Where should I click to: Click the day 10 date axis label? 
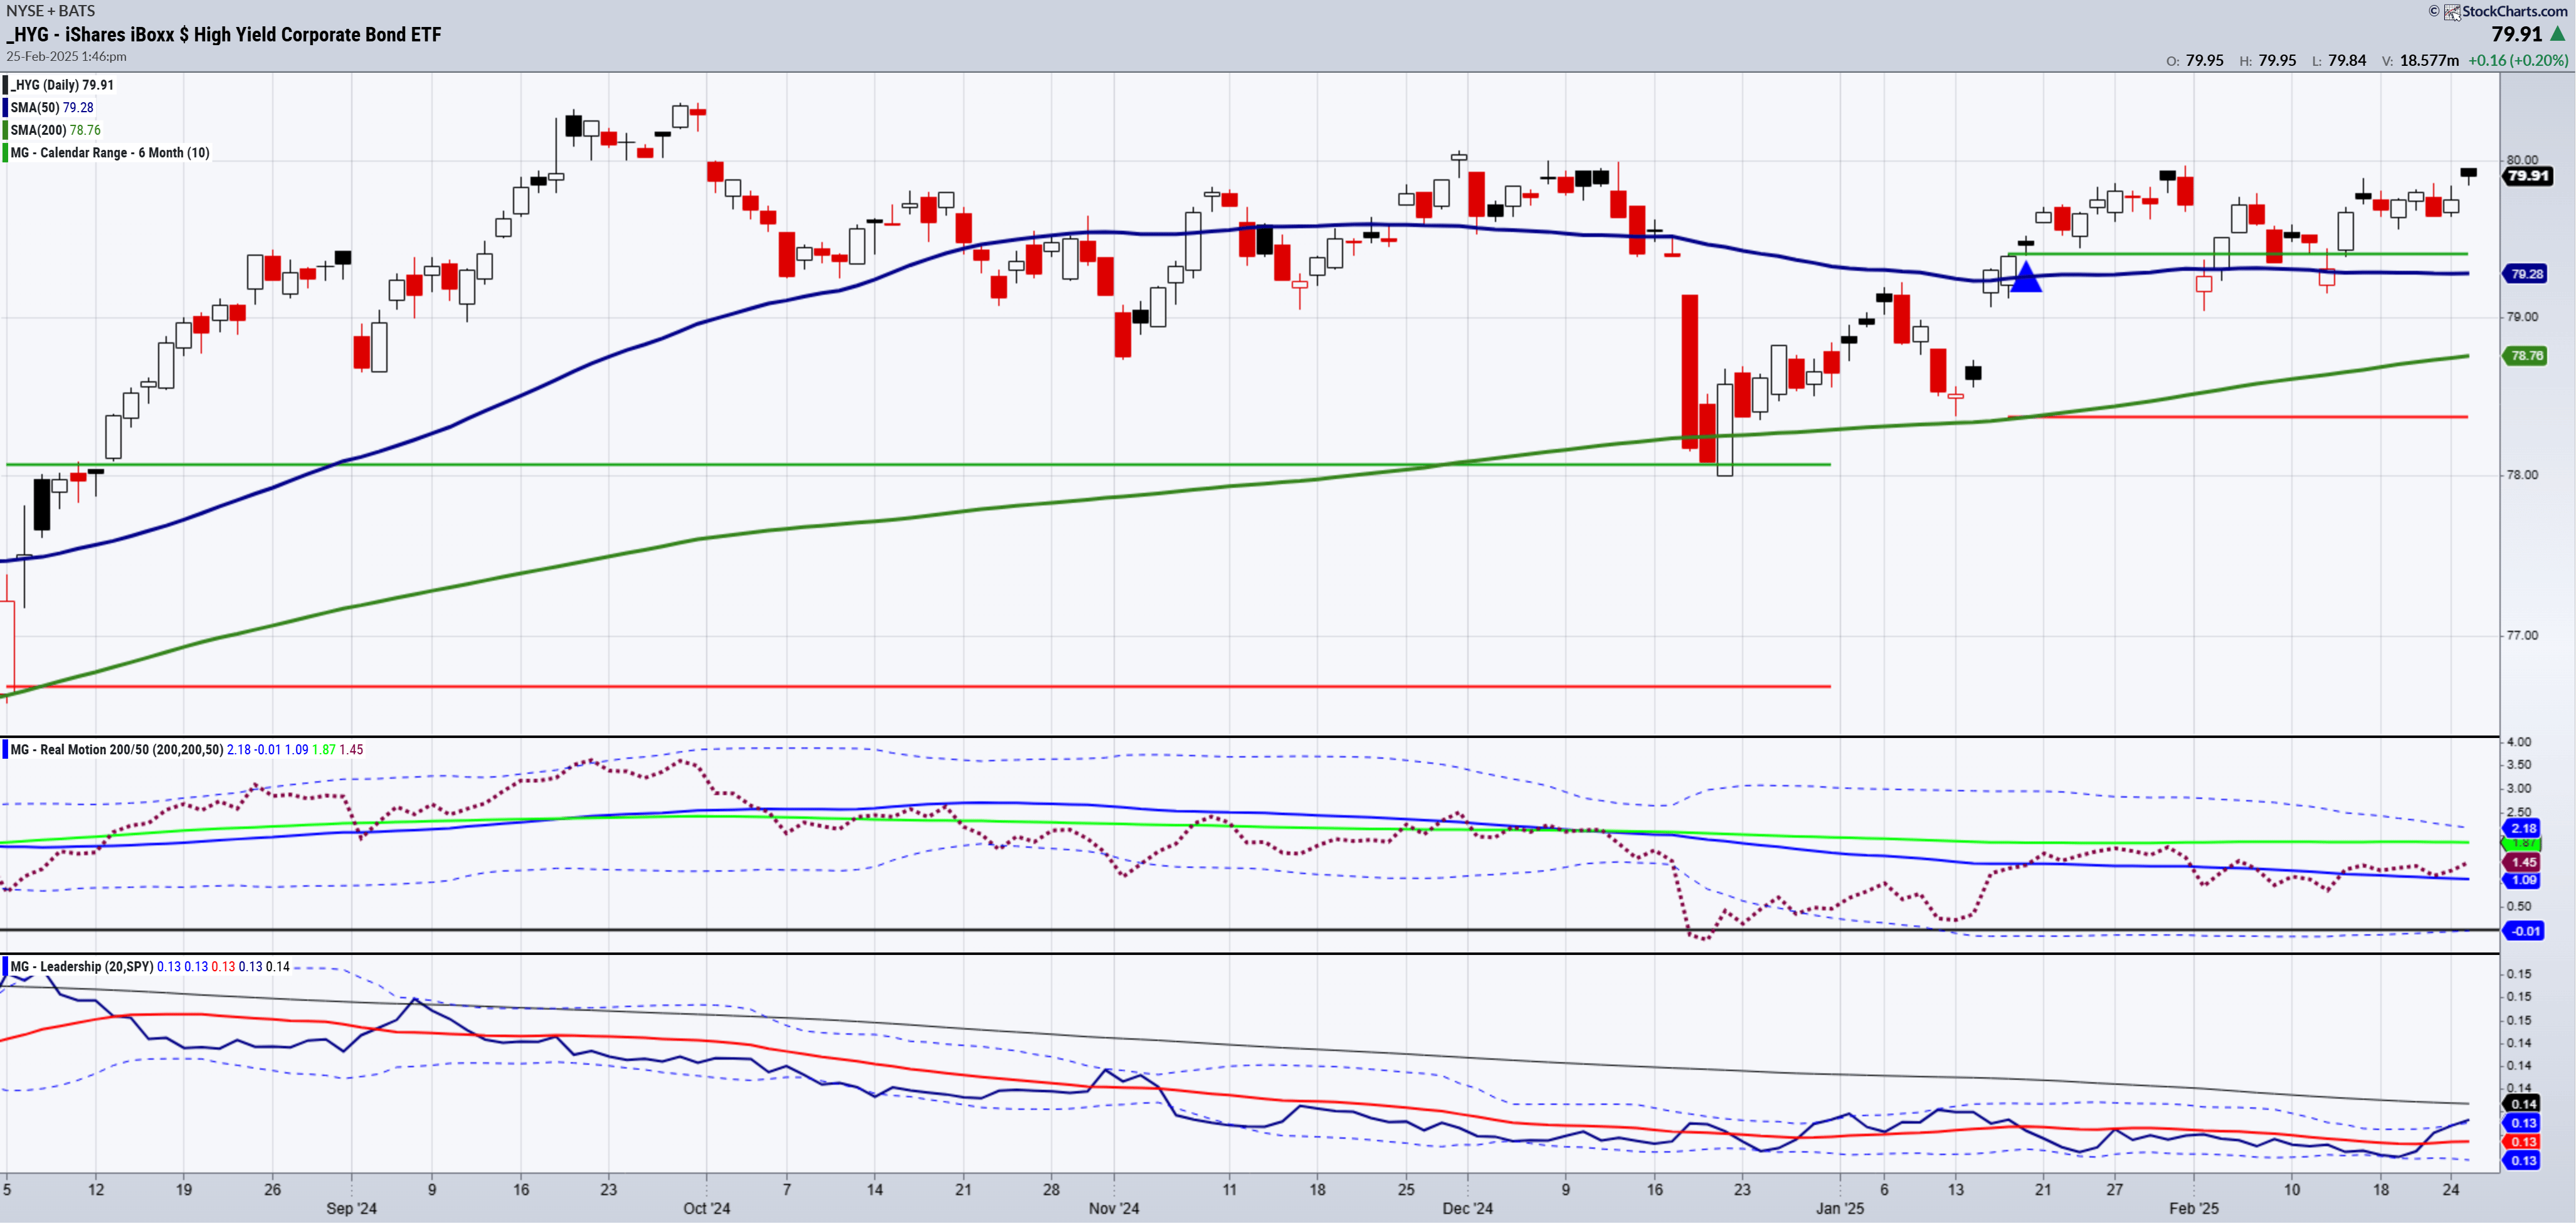(2291, 1190)
